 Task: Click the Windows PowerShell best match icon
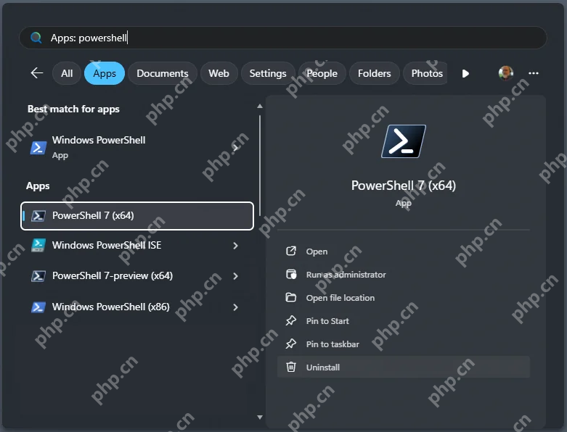click(x=38, y=148)
